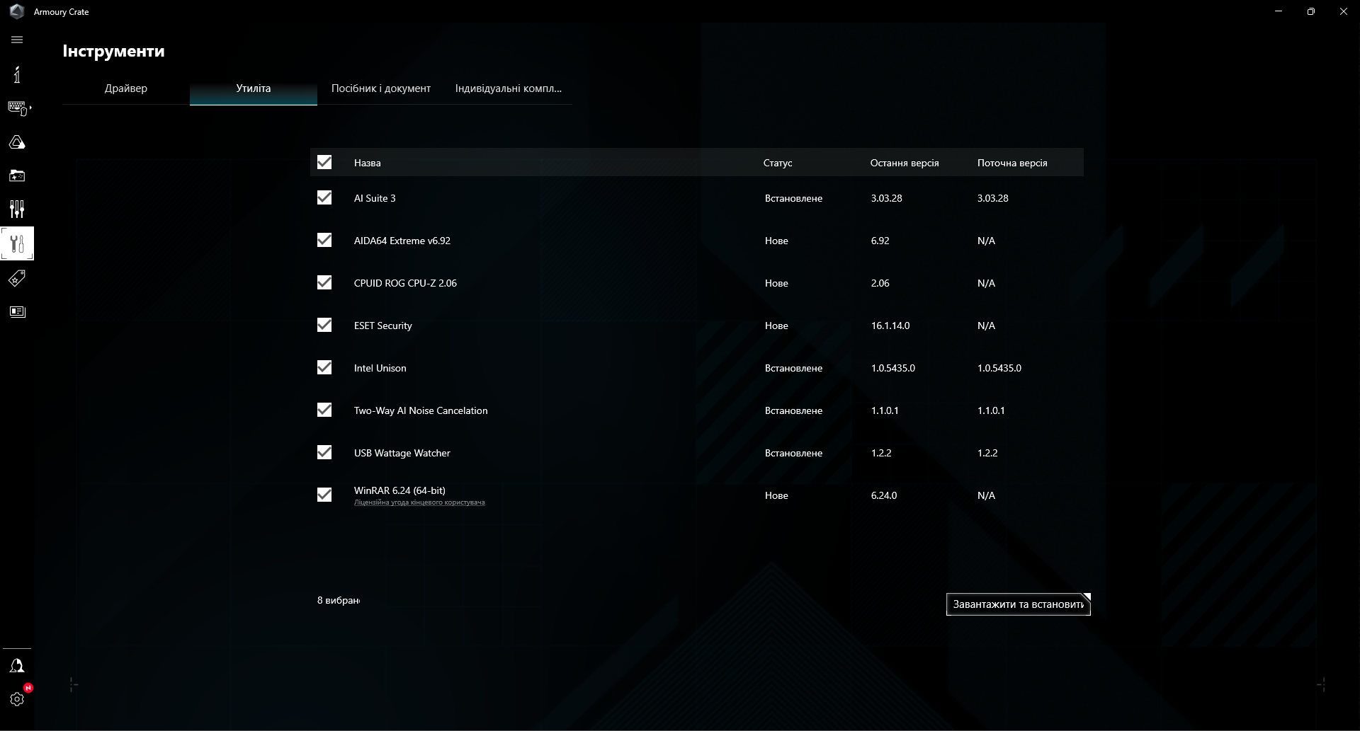Select USB Wattage Watcher name
The height and width of the screenshot is (731, 1360).
(402, 453)
